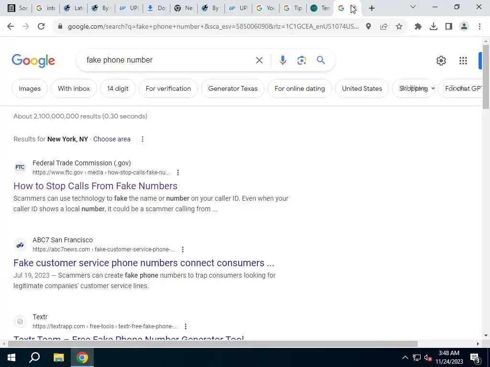Switch to the 'Lat' tab
Viewport: 490px width, 367px height.
[x=73, y=8]
